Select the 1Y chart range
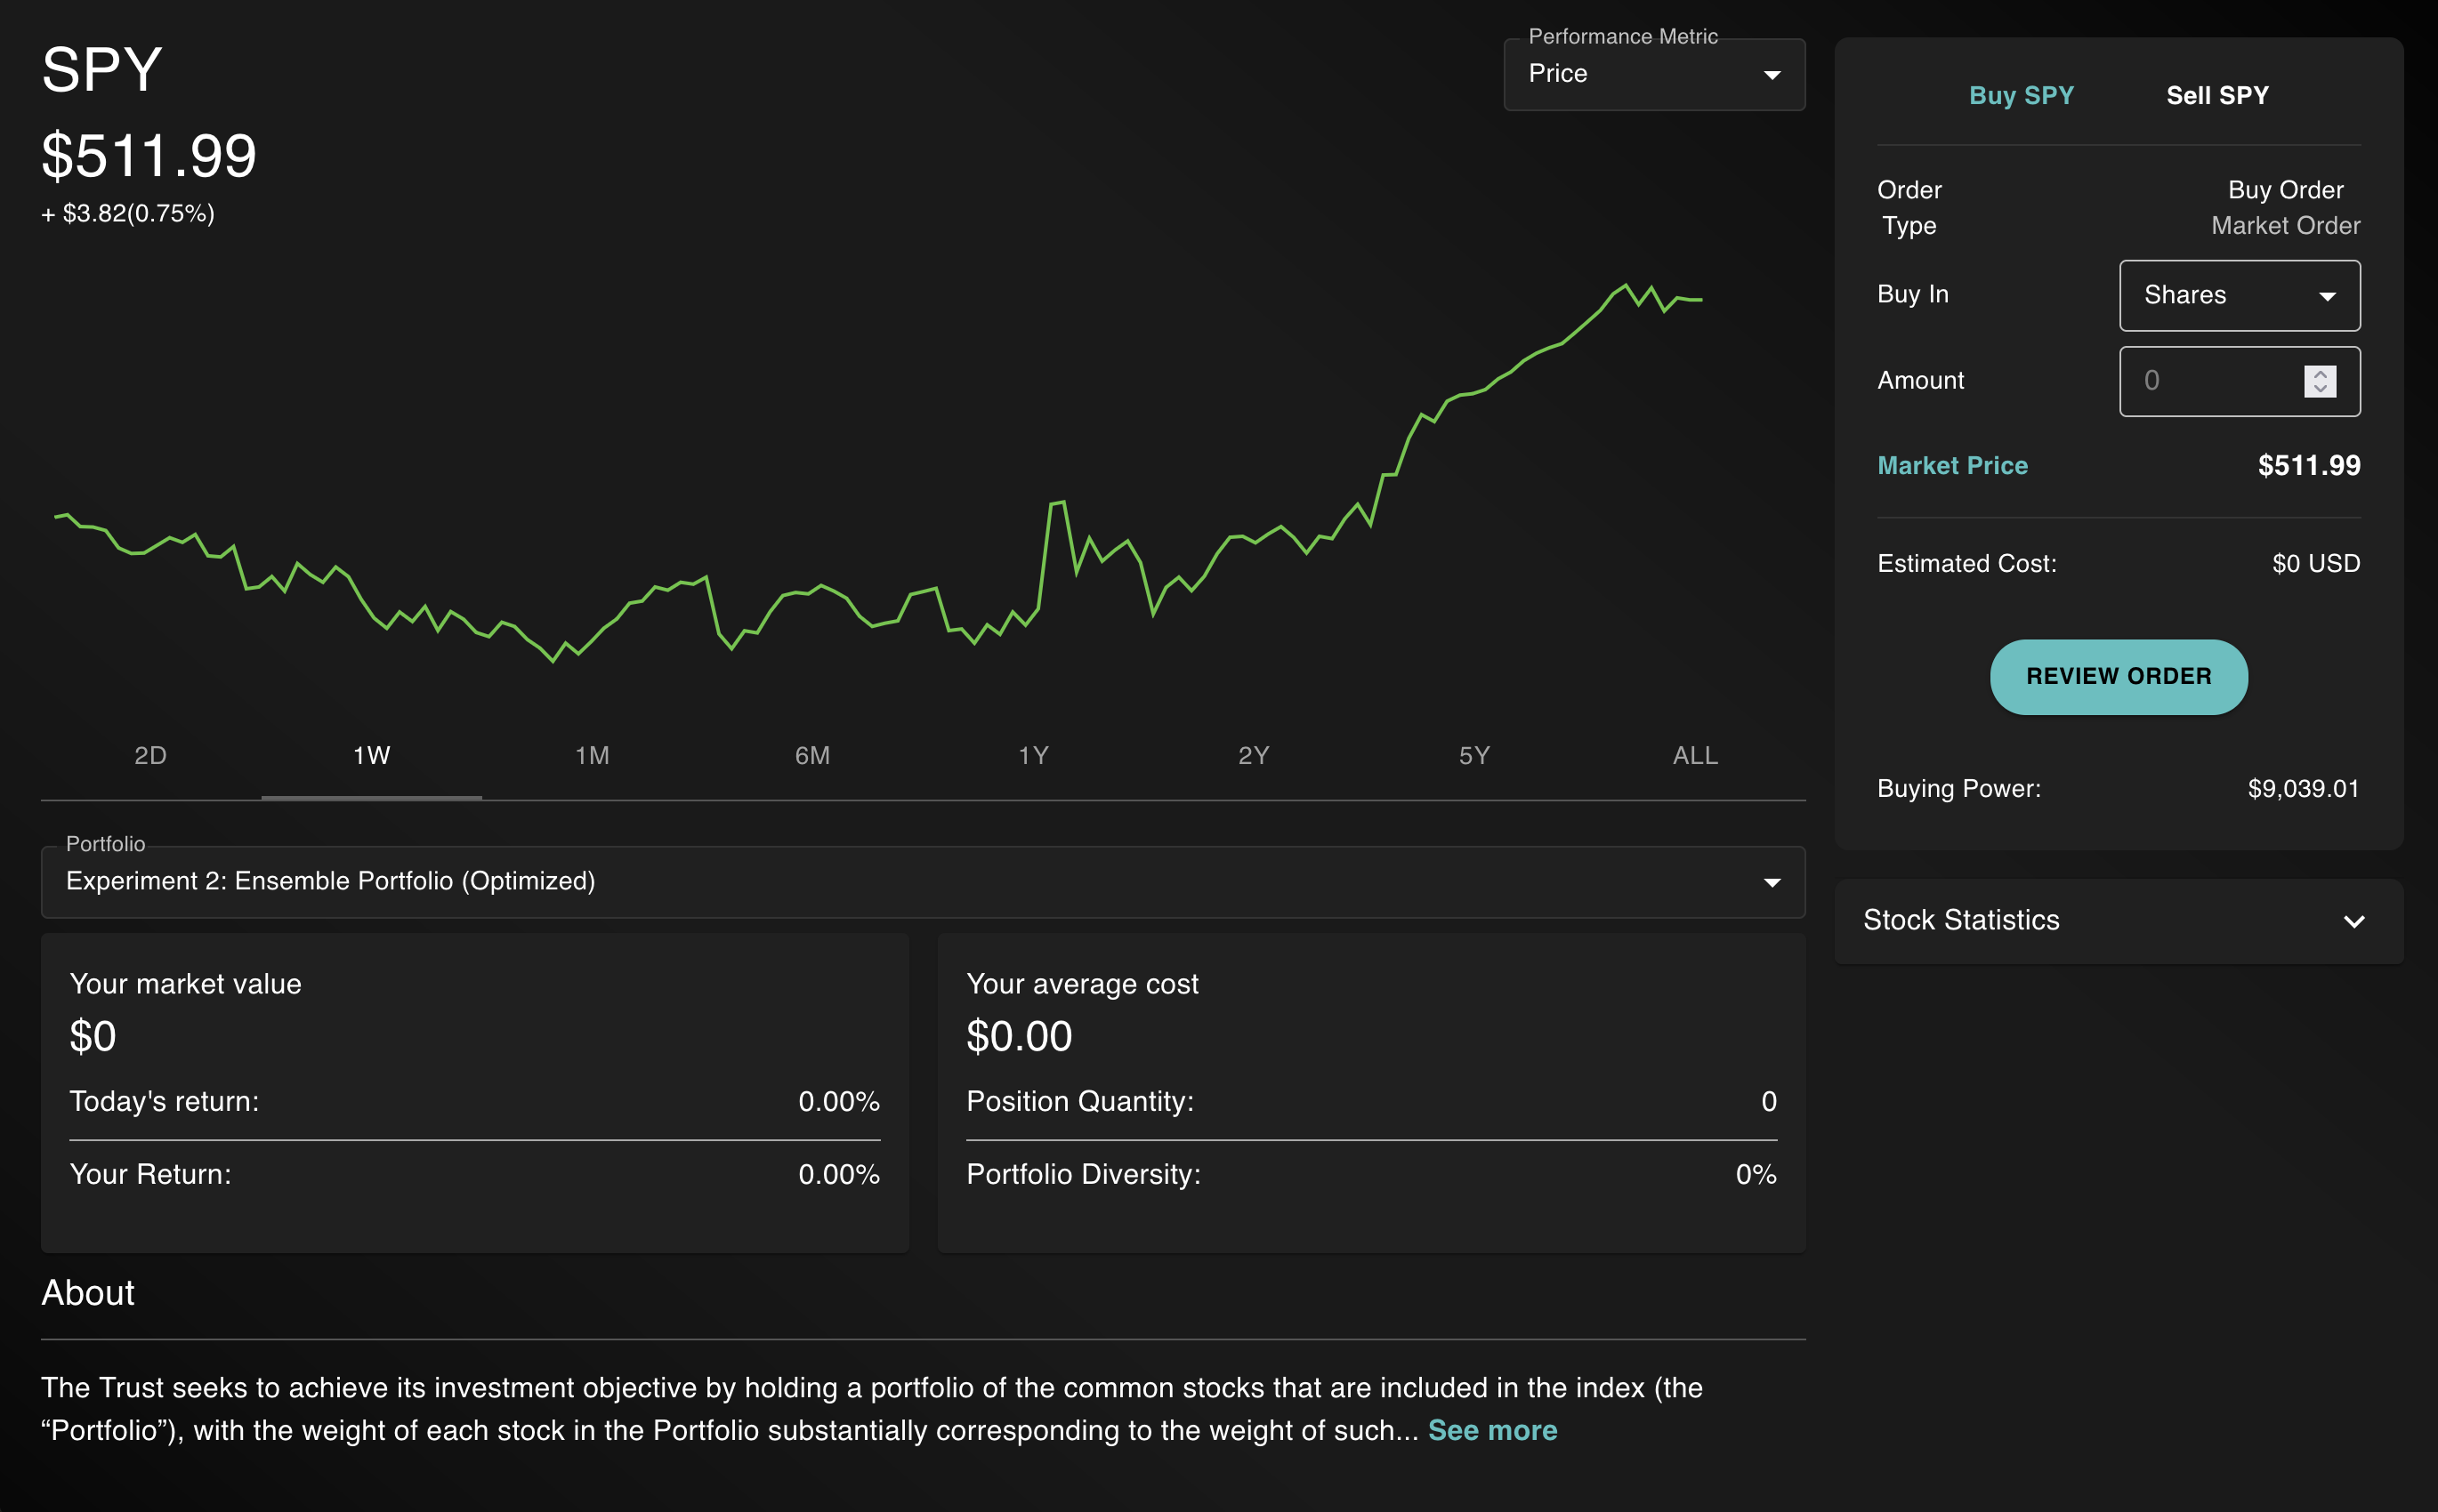Viewport: 2438px width, 1512px height. (x=1033, y=755)
